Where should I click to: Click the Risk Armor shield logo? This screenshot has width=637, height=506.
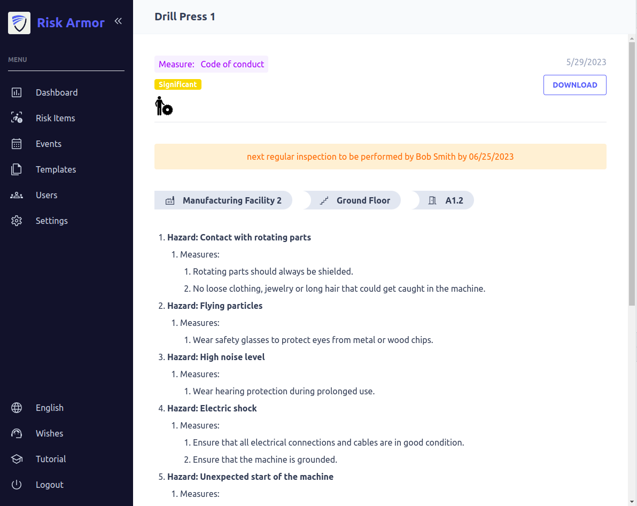click(x=19, y=23)
